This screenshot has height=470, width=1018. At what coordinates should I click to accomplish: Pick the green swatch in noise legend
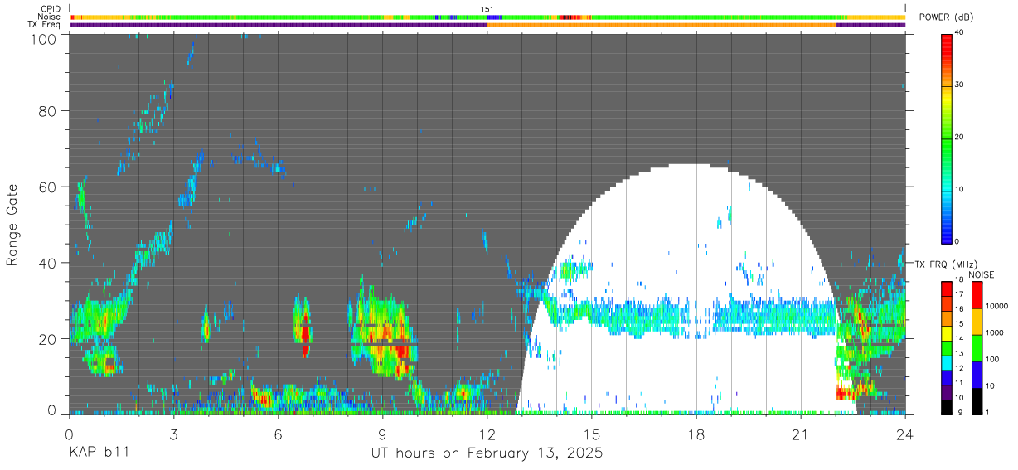(977, 348)
